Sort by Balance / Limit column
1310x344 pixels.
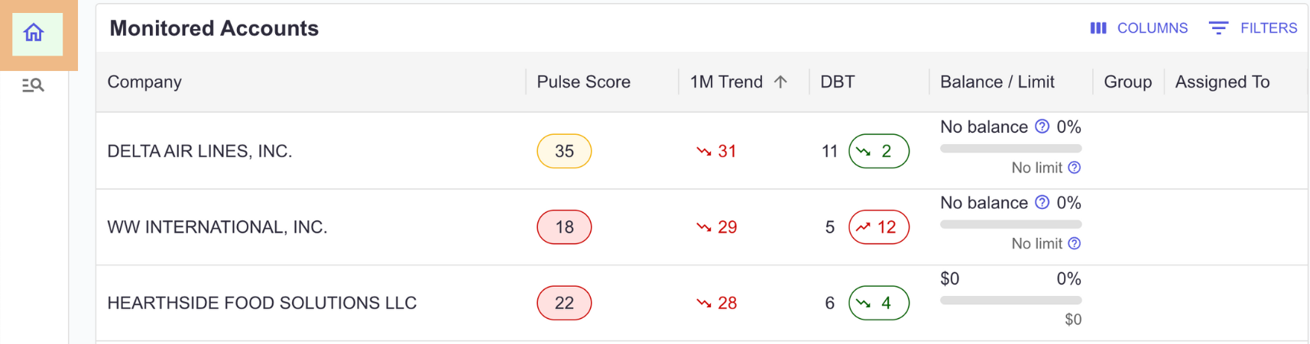coord(997,82)
